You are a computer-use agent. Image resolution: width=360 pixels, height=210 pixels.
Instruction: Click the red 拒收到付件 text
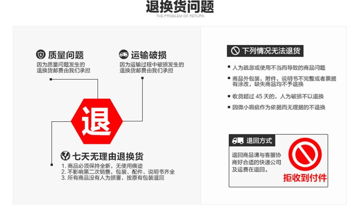[305, 178]
